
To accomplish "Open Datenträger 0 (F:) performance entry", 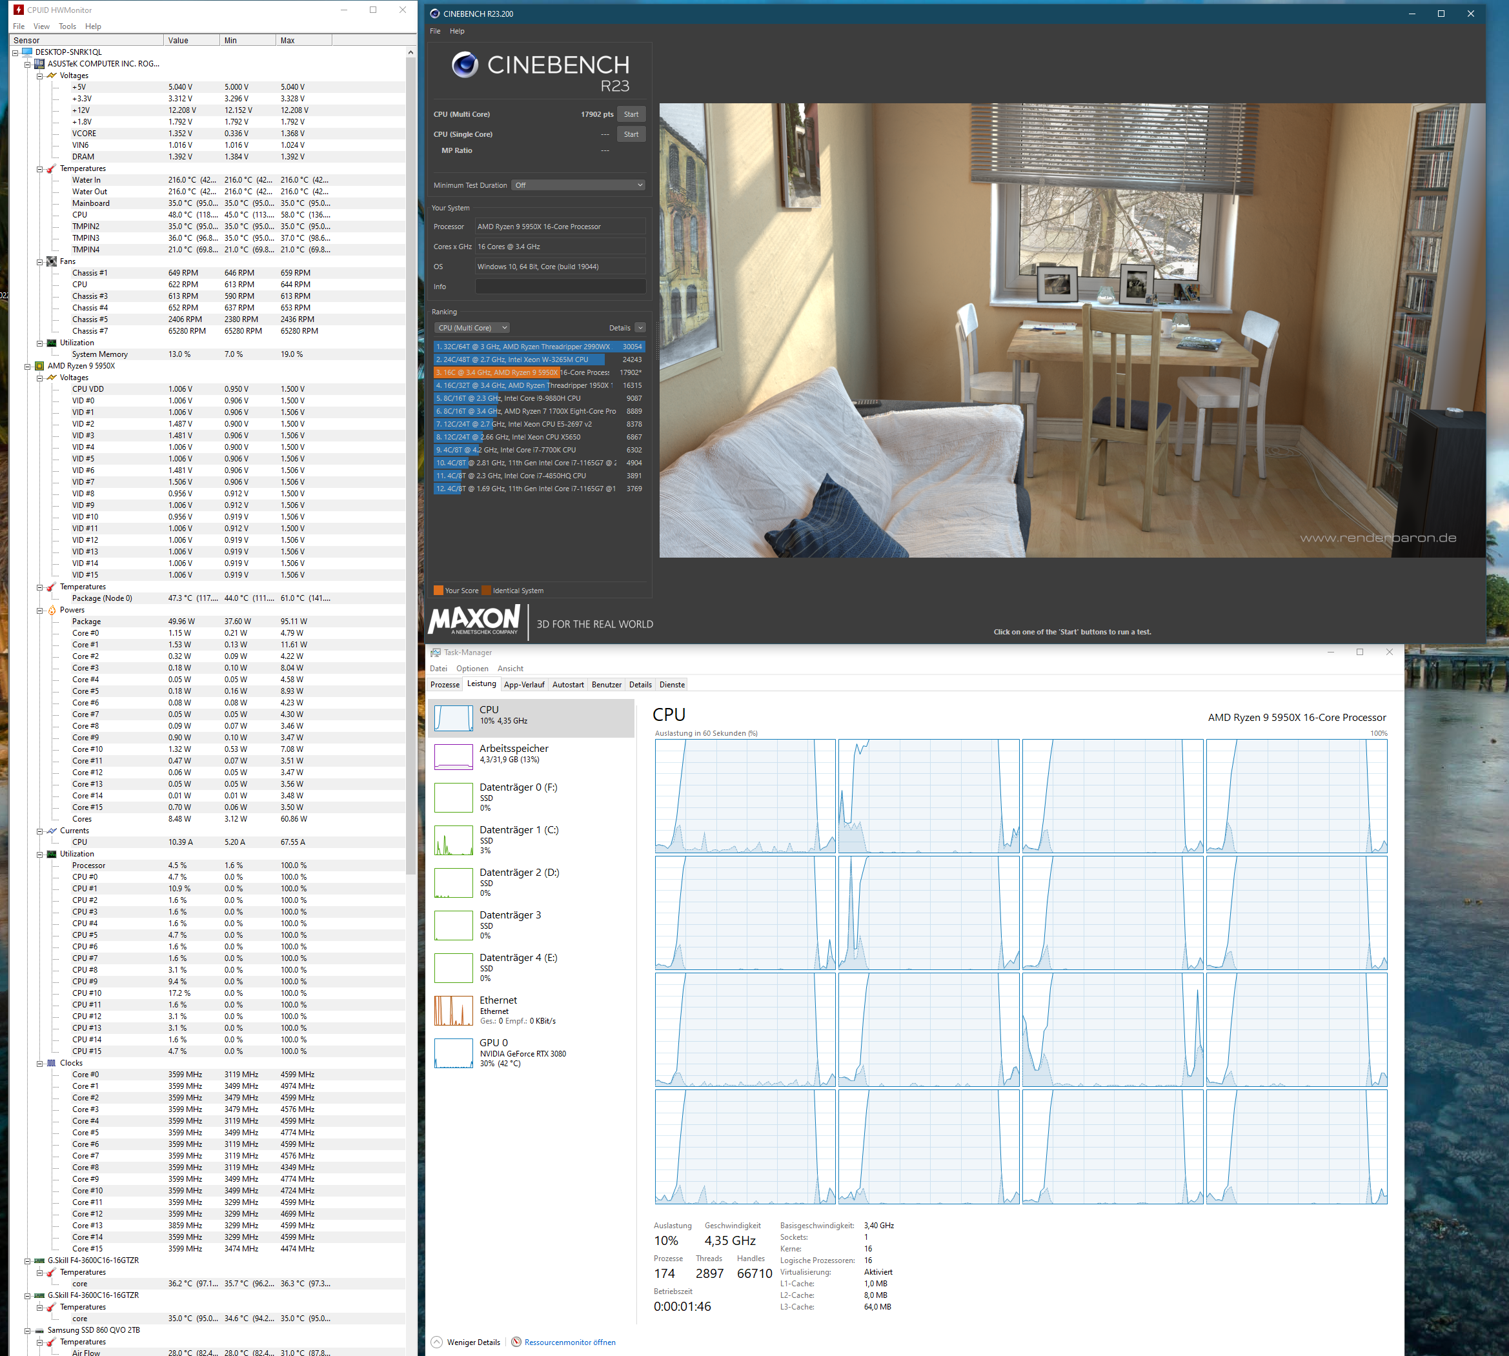I will pos(531,796).
